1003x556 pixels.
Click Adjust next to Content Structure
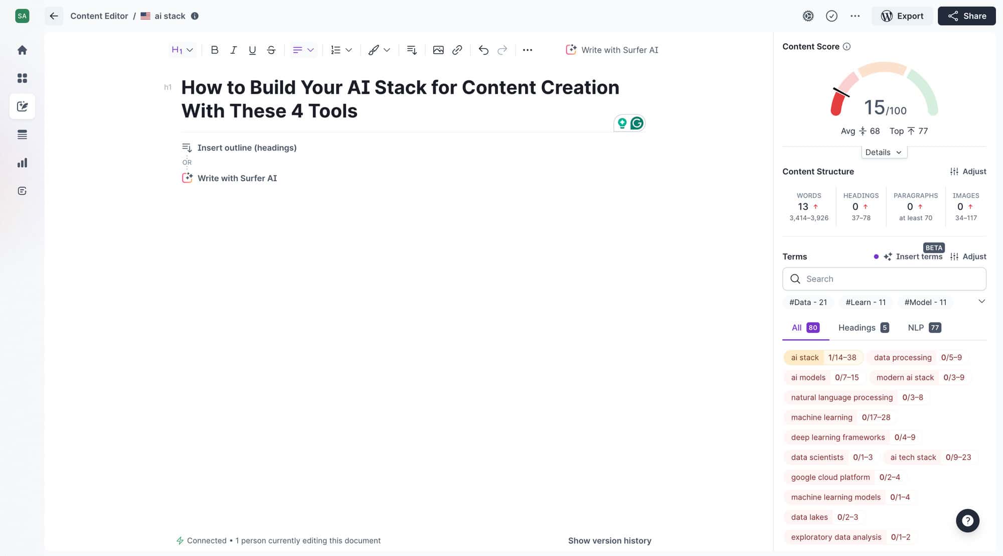[x=968, y=172]
